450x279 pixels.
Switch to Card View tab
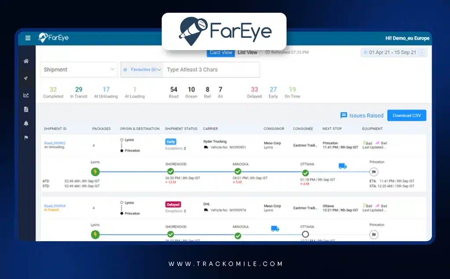click(x=221, y=53)
